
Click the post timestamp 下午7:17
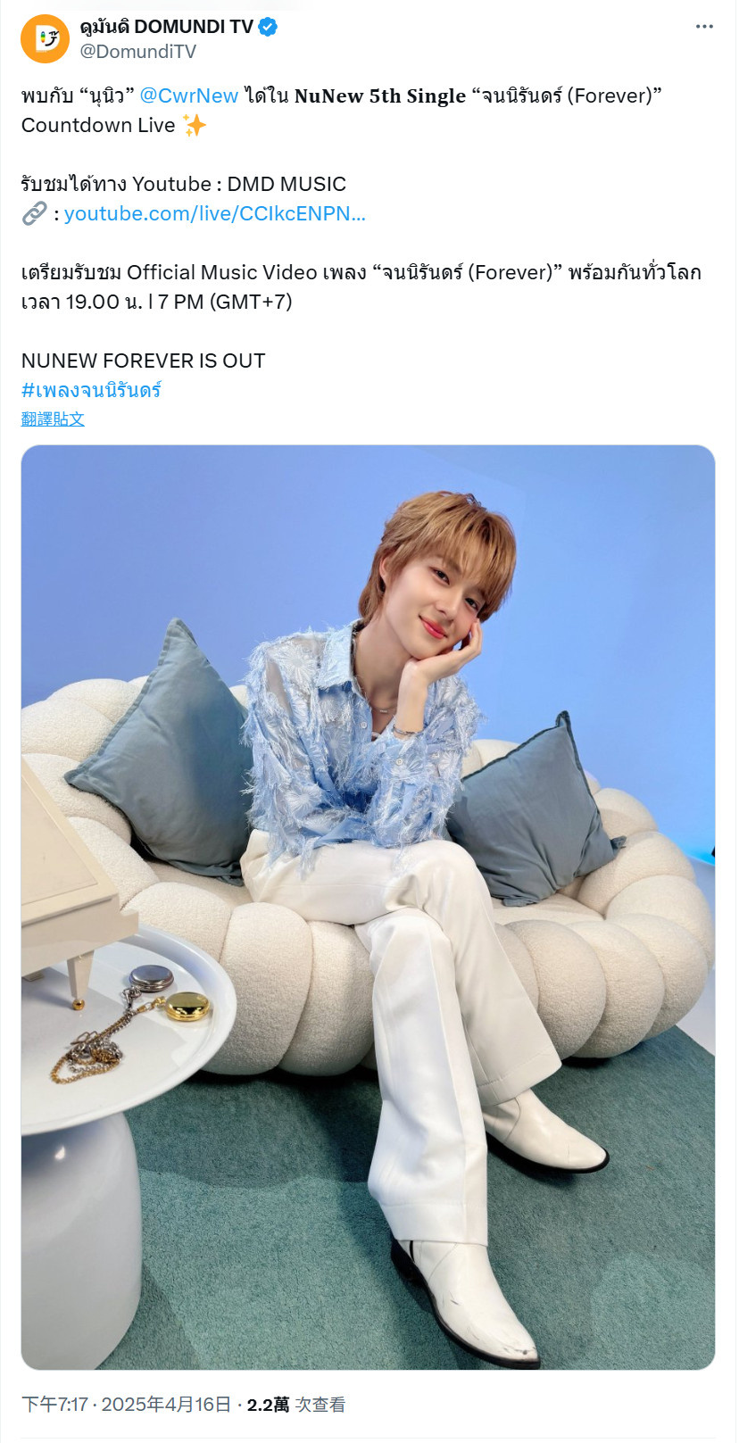pos(54,1405)
